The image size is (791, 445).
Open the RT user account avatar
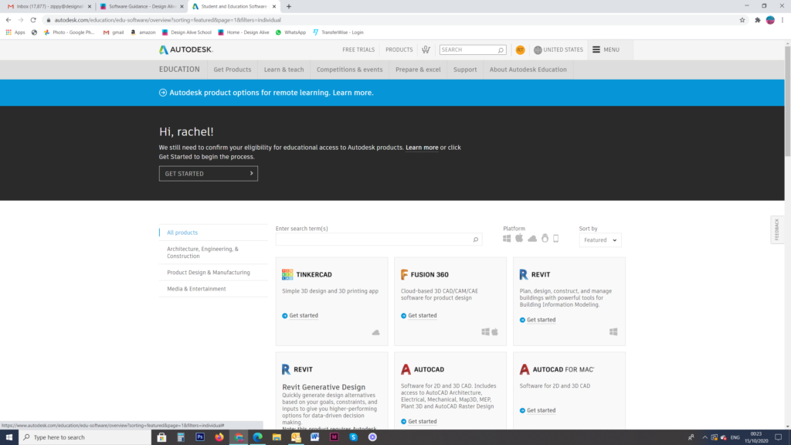point(520,50)
